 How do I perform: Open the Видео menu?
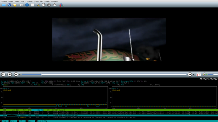click(x=17, y=1)
